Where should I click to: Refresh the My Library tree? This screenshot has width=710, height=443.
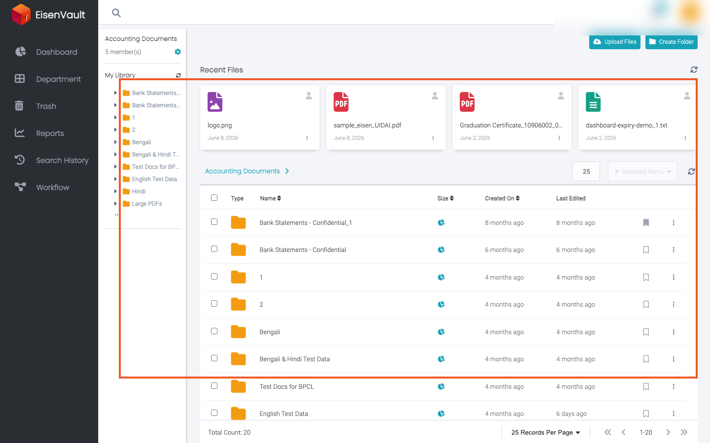pyautogui.click(x=178, y=75)
